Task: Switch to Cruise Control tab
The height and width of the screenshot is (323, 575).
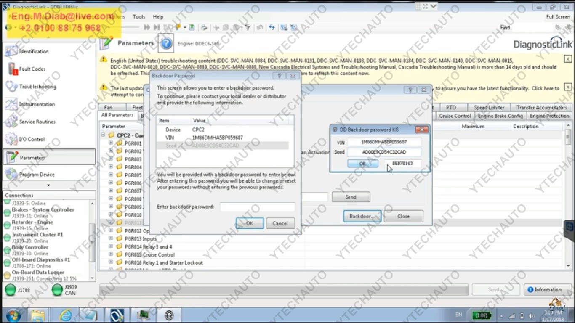Action: click(x=455, y=116)
